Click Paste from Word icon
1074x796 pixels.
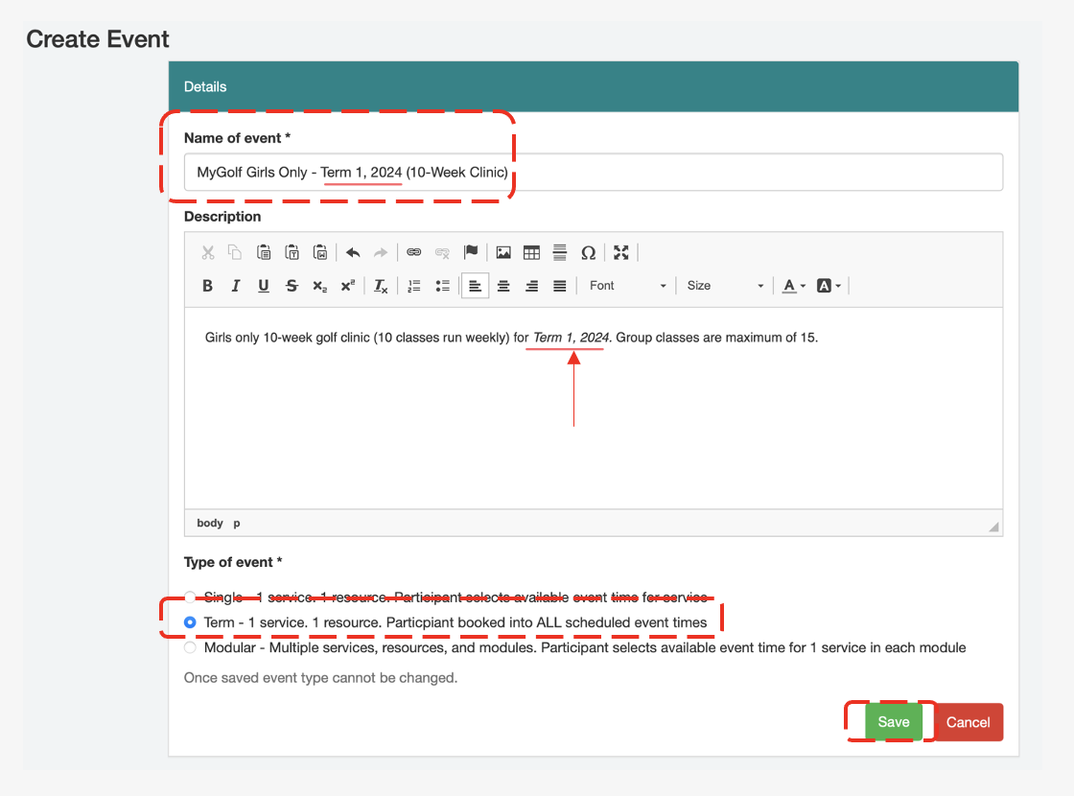320,253
